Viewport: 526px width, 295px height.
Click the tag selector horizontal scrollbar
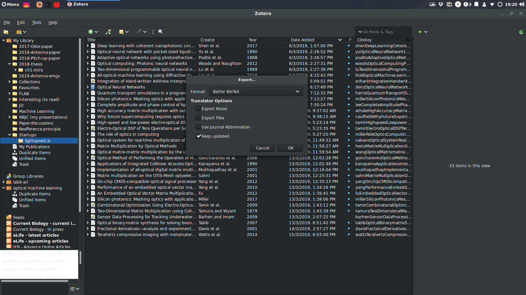coord(35,281)
